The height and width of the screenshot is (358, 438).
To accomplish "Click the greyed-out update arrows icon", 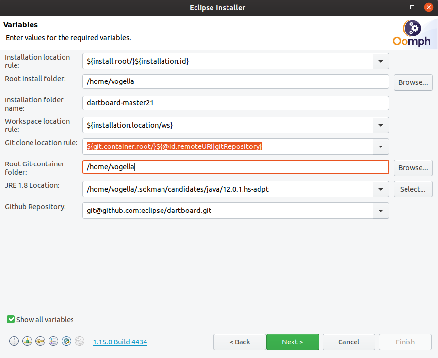I will click(x=80, y=341).
